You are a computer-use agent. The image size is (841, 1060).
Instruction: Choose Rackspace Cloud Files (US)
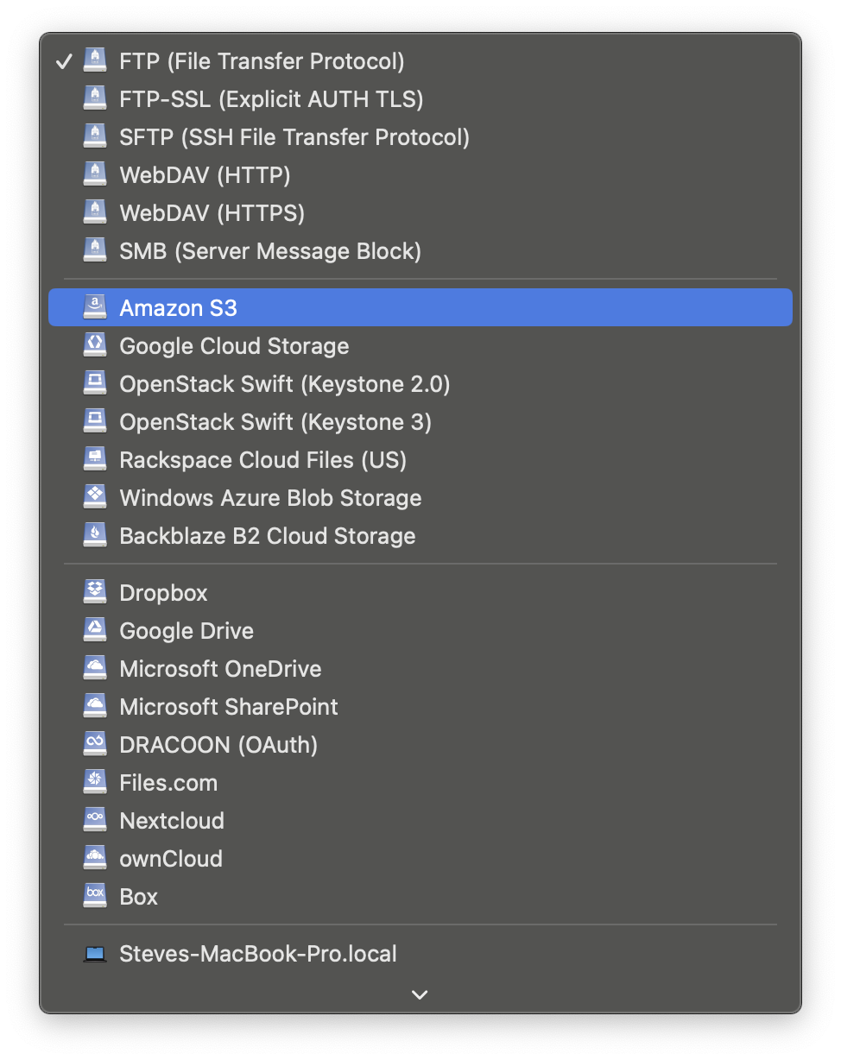click(x=420, y=459)
